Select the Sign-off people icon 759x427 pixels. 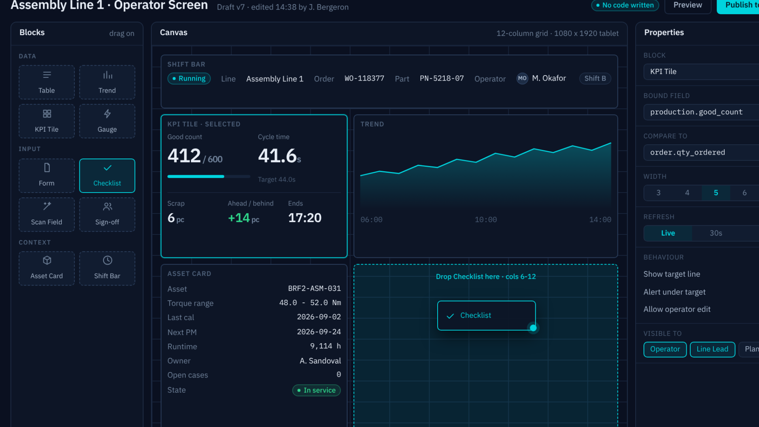(107, 206)
